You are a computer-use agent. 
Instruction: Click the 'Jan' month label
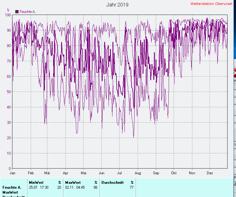(x=12, y=173)
